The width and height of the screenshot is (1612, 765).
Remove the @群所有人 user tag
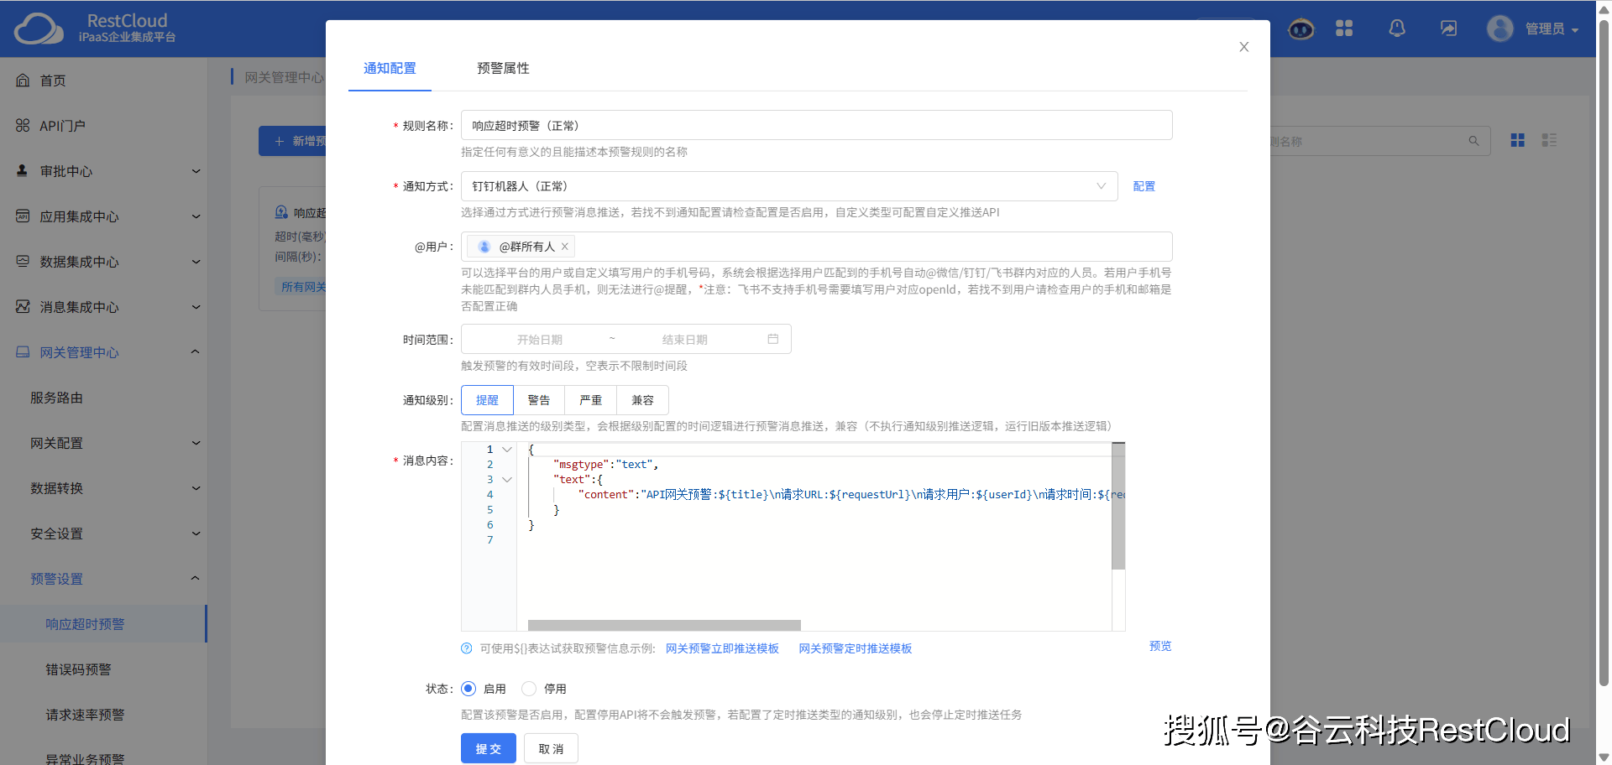point(564,246)
